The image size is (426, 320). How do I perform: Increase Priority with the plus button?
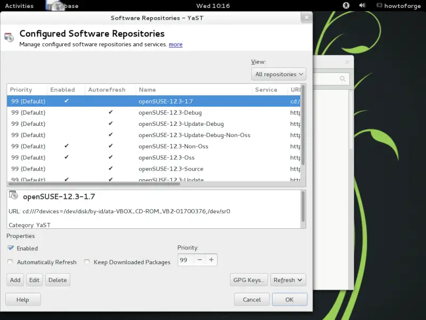point(211,260)
